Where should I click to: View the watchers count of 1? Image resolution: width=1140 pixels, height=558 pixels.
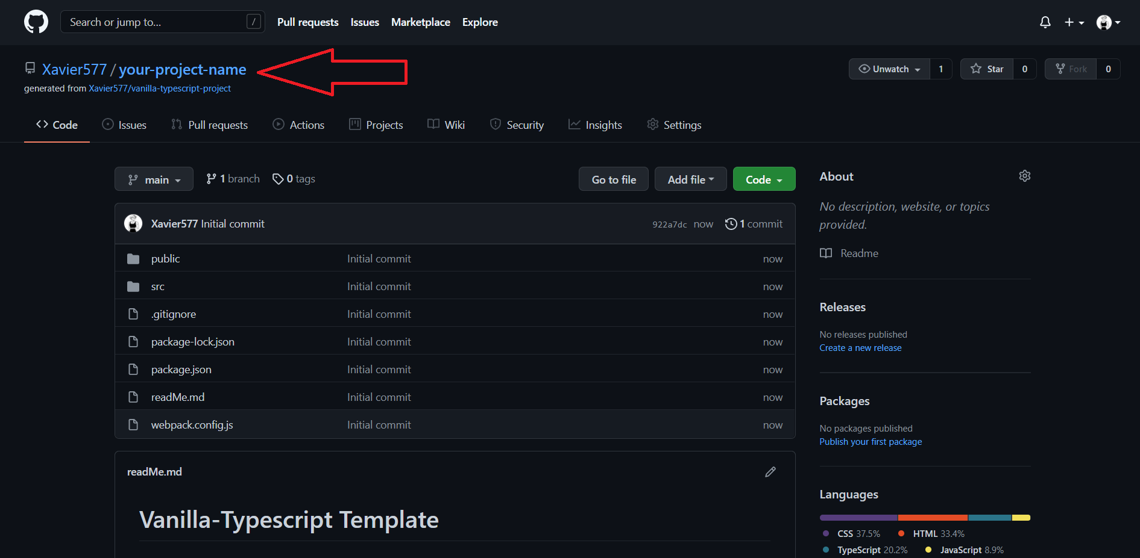(x=941, y=69)
